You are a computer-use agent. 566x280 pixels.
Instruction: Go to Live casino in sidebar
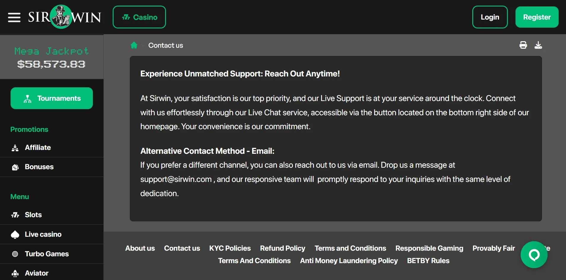pyautogui.click(x=43, y=234)
